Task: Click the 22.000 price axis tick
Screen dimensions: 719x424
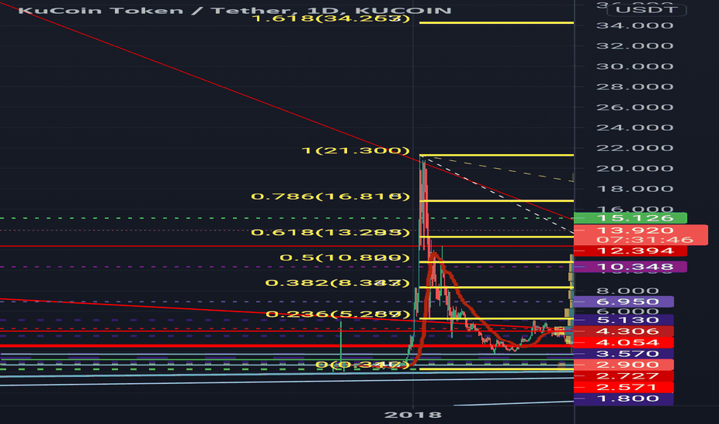Action: tap(635, 148)
